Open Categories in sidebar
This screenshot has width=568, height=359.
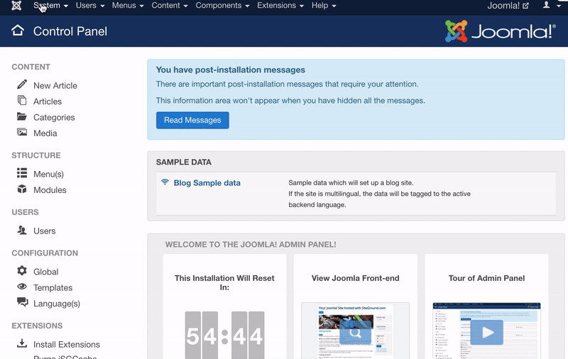coord(54,118)
